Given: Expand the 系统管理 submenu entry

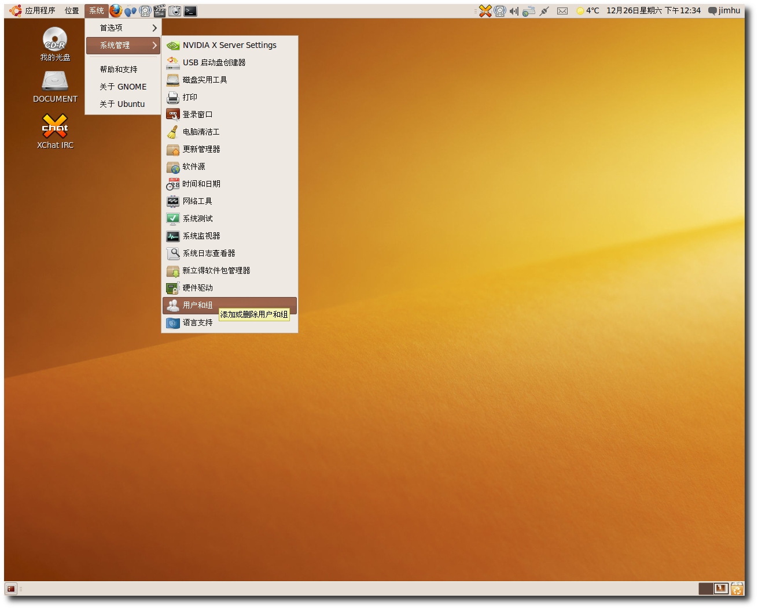Looking at the screenshot, I should (x=123, y=45).
